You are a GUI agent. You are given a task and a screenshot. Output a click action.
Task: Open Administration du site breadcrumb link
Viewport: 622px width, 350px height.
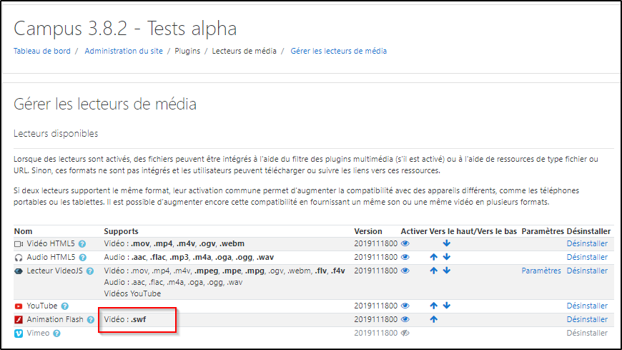[x=125, y=51]
